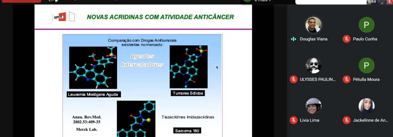Select Paulo Cunha's green P avatar
The image size is (393, 137).
(366, 25)
